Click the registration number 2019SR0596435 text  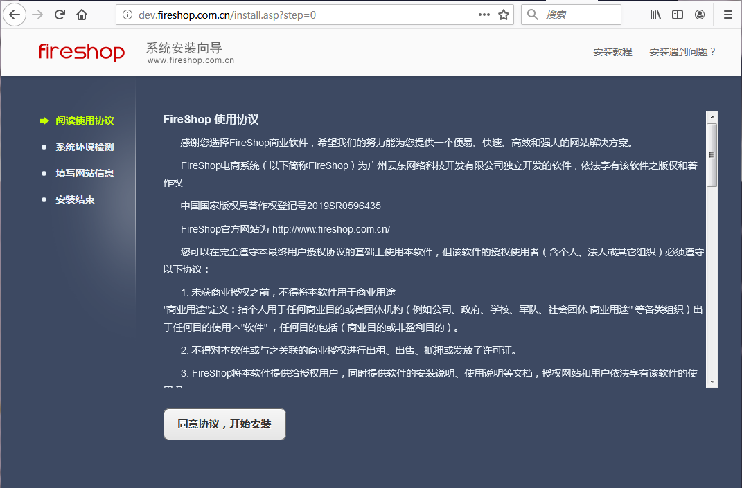coord(344,206)
